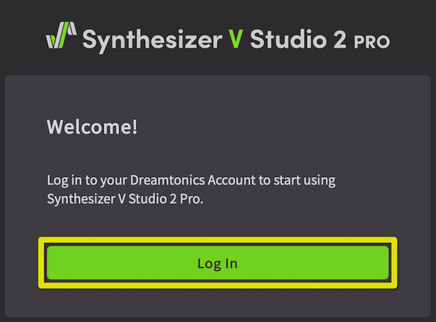
Task: Click the Welcome! heading
Action: 92,127
